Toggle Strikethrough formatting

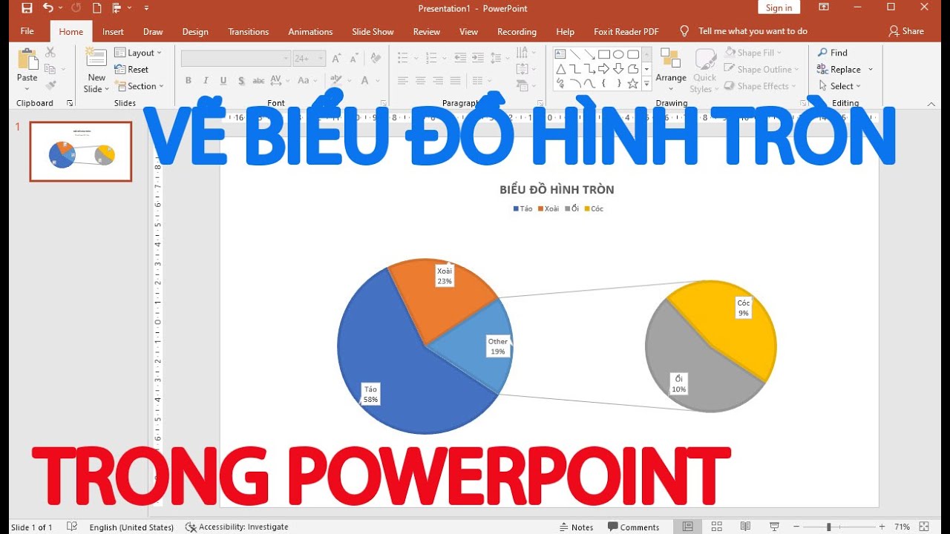[258, 81]
